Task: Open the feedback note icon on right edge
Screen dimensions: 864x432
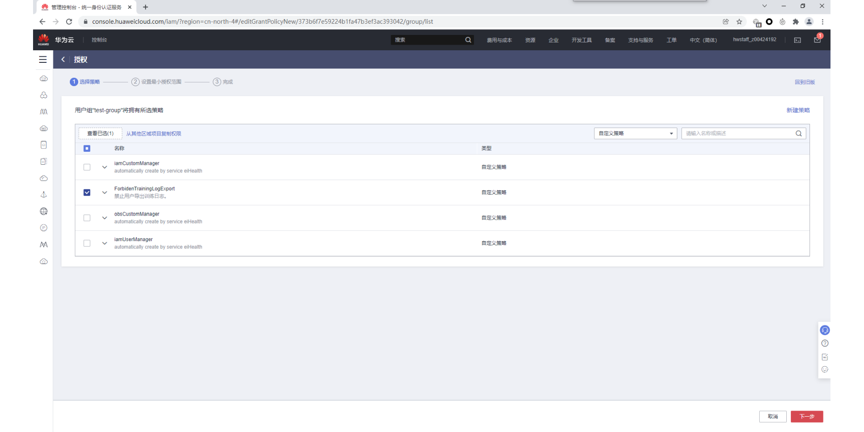Action: [825, 357]
